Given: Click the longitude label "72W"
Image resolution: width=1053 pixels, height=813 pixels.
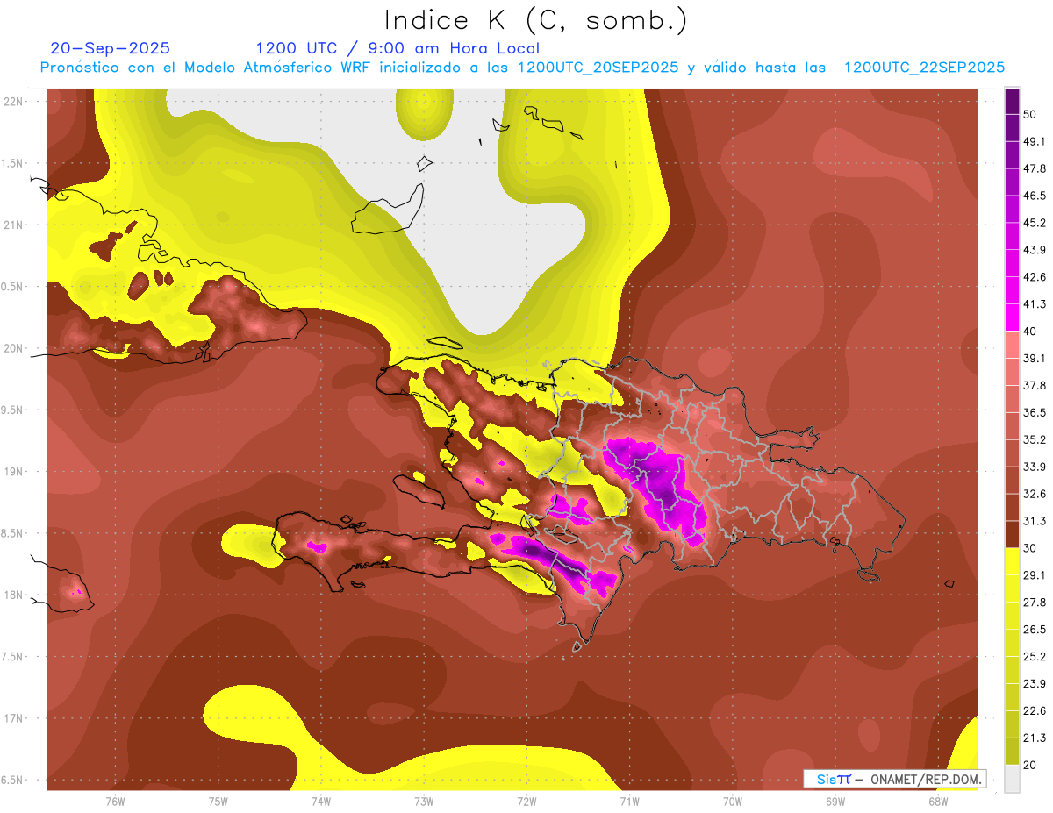Looking at the screenshot, I should coord(526,802).
